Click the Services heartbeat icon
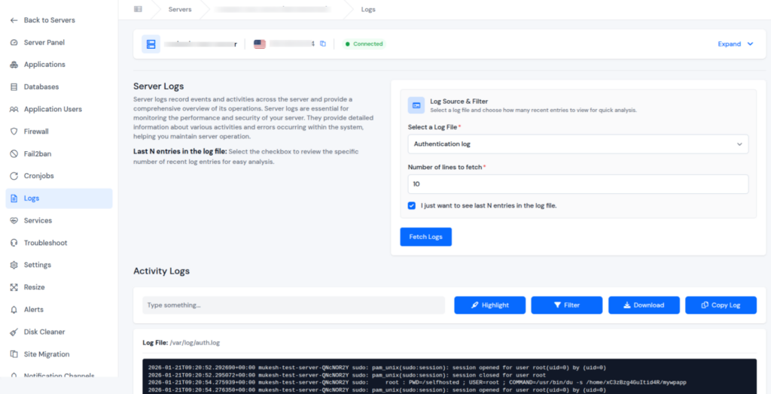This screenshot has height=394, width=771. point(14,220)
